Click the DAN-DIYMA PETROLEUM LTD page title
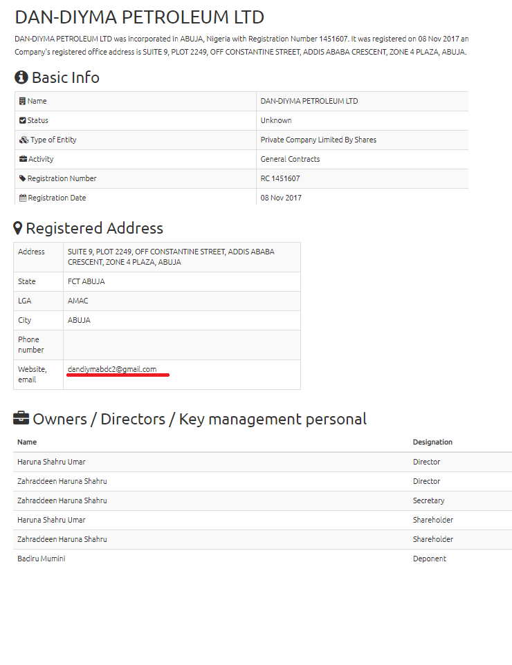The width and height of the screenshot is (512, 665). tap(139, 17)
